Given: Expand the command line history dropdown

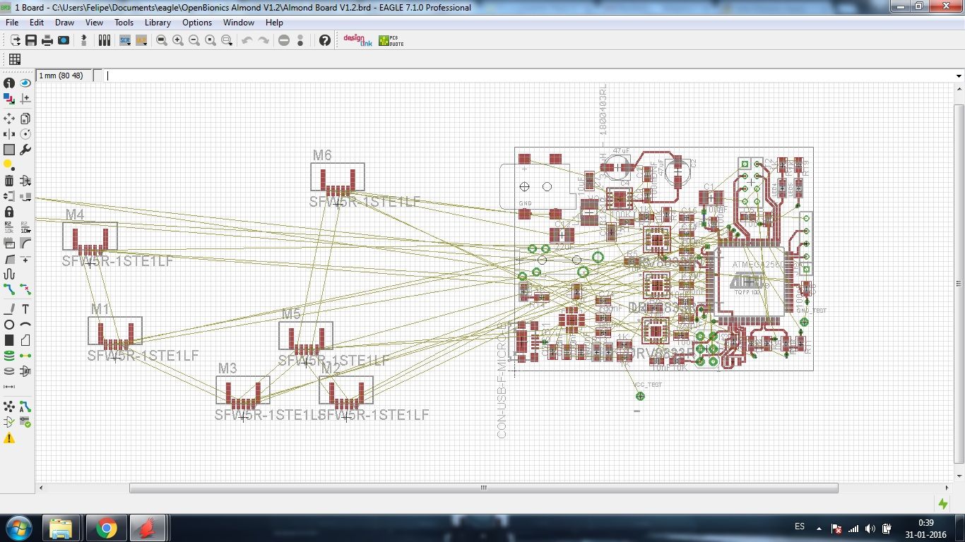Looking at the screenshot, I should coord(959,76).
